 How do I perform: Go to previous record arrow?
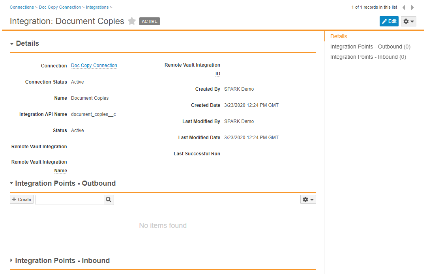click(x=404, y=7)
